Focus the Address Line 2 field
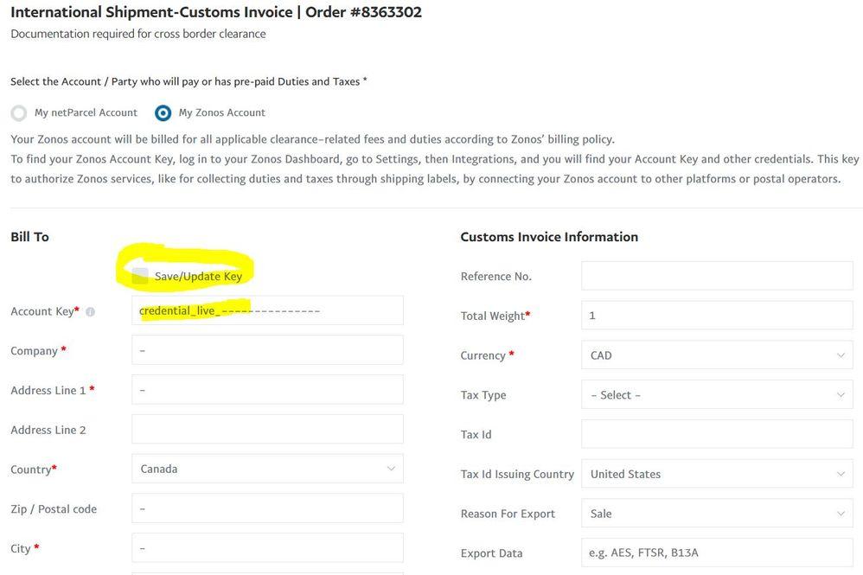The height and width of the screenshot is (575, 863). click(x=267, y=429)
